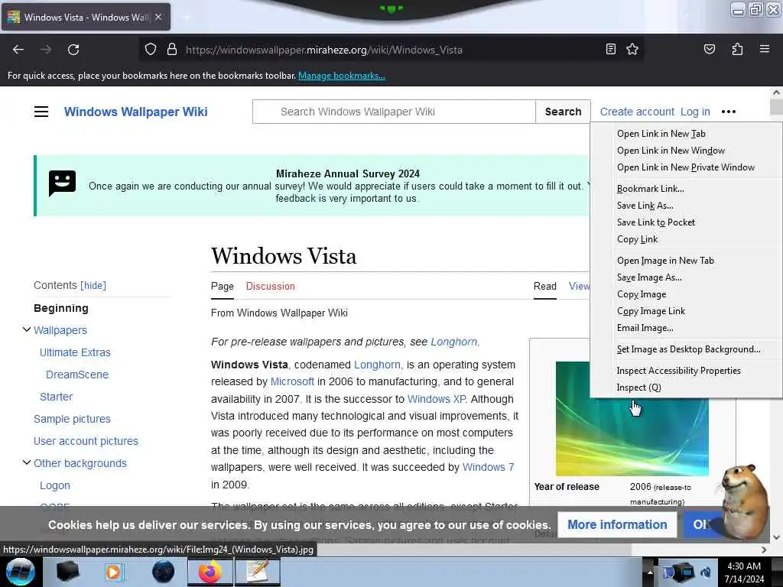This screenshot has height=587, width=783.
Task: Open the Windows Wallpaper Wiki home link
Action: [136, 112]
